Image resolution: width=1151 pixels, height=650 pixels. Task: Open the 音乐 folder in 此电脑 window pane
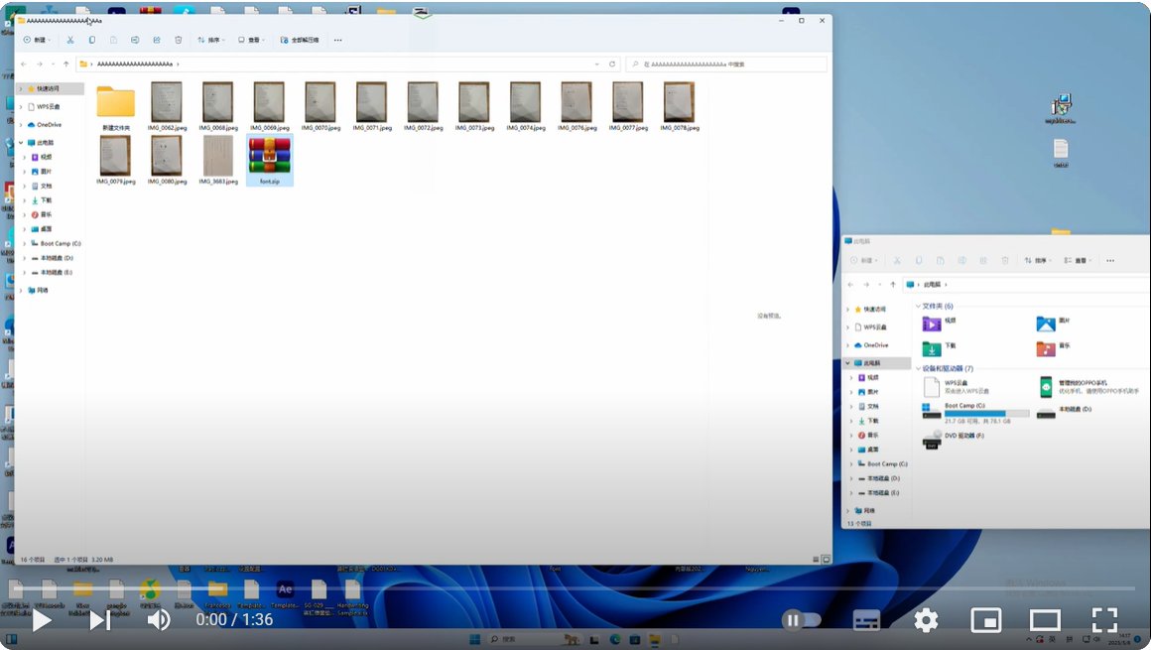coord(1054,347)
